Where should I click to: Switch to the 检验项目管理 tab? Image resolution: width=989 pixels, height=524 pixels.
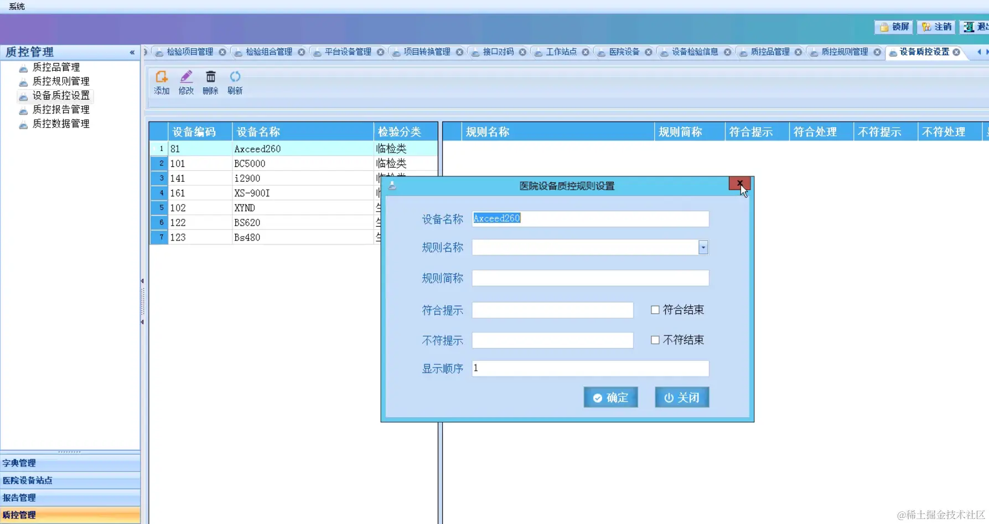point(190,52)
